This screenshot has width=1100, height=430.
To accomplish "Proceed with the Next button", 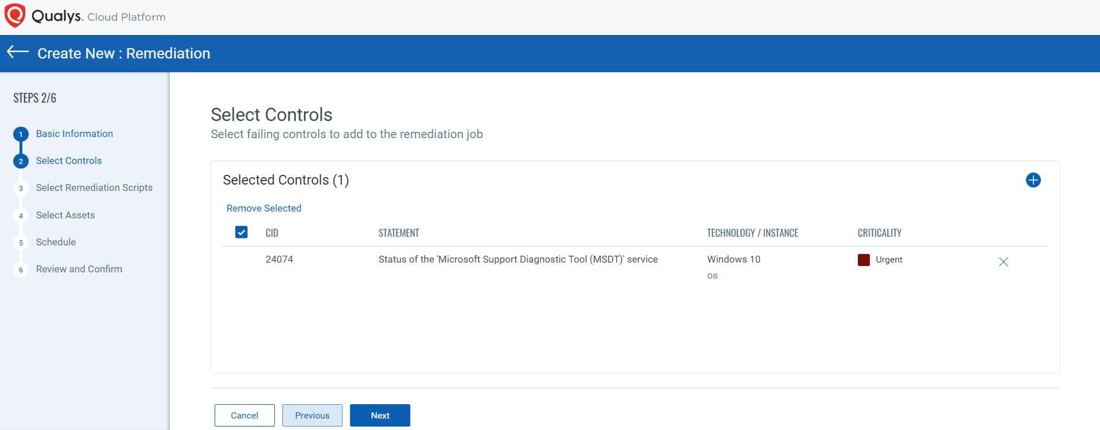I will tap(380, 415).
